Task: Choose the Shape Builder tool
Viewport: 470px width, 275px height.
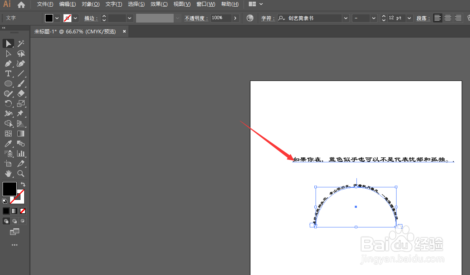Action: 8,124
